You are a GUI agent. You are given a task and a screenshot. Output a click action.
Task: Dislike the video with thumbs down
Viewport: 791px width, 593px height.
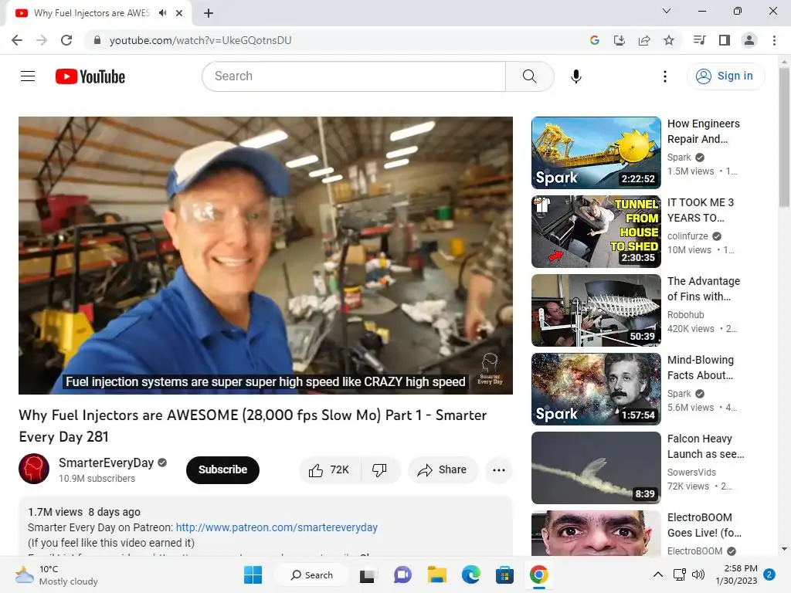[380, 470]
